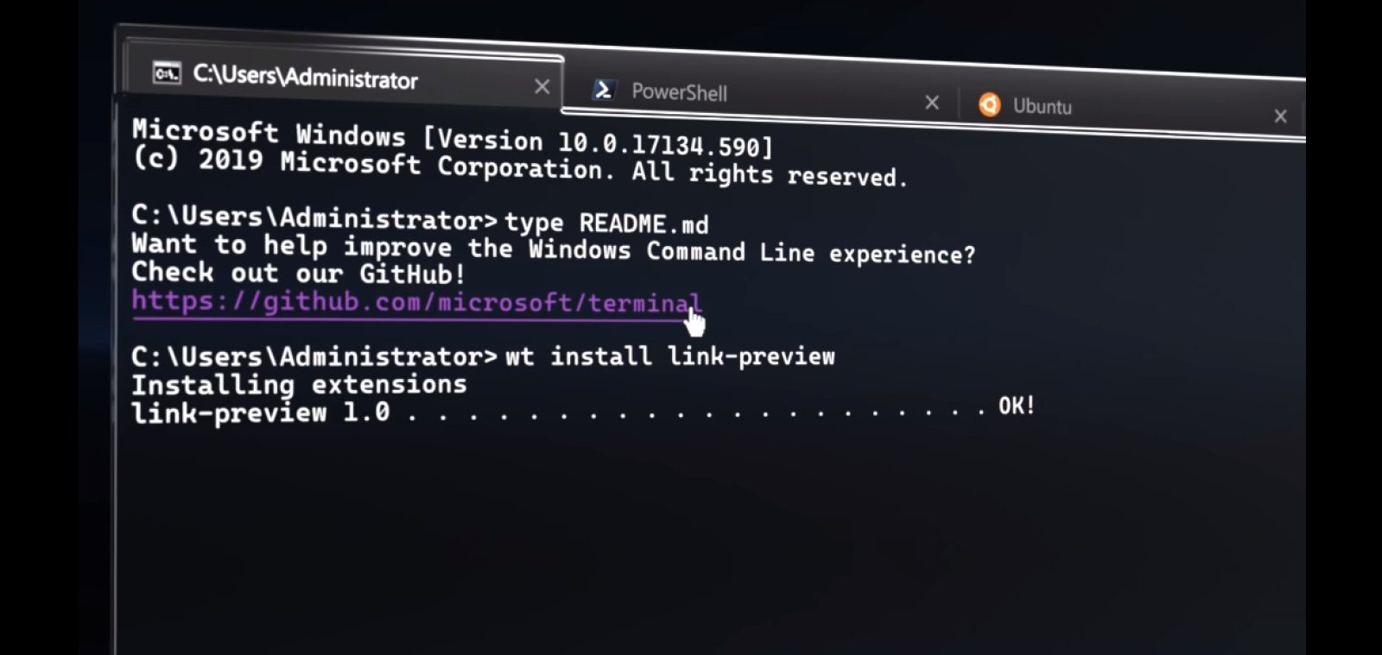The height and width of the screenshot is (655, 1382).
Task: Close the C:\Users\Administrator tab
Action: tap(542, 86)
